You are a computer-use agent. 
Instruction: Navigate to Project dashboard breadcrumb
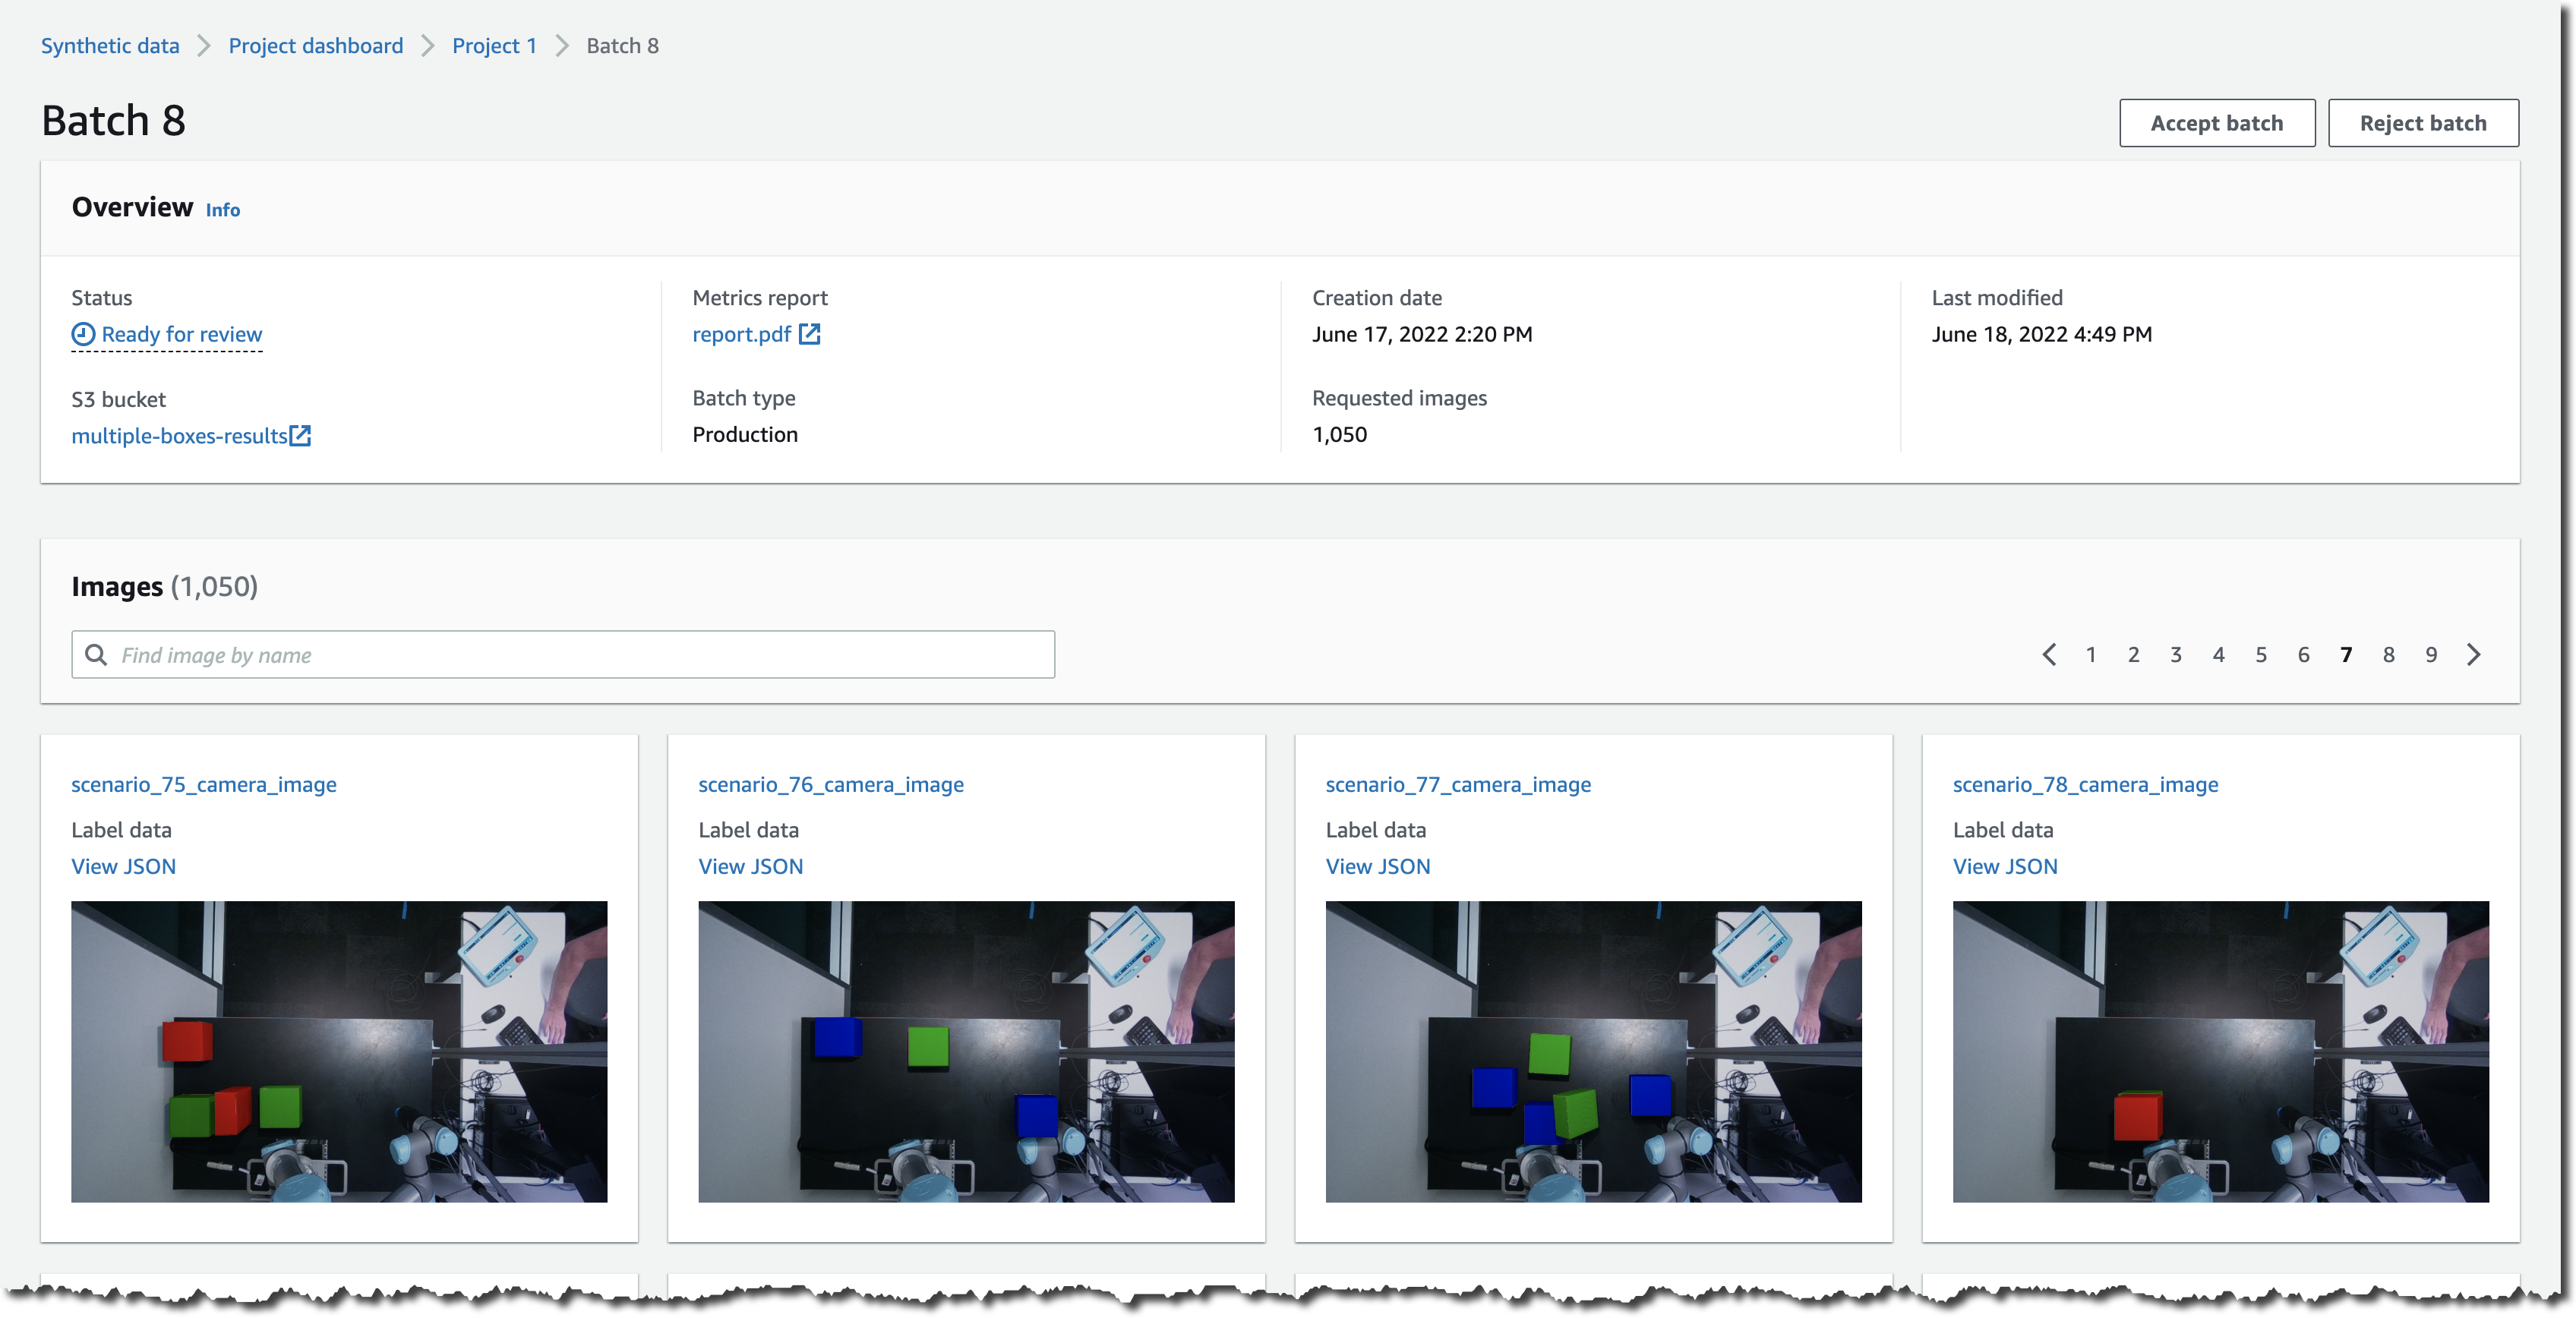coord(315,46)
